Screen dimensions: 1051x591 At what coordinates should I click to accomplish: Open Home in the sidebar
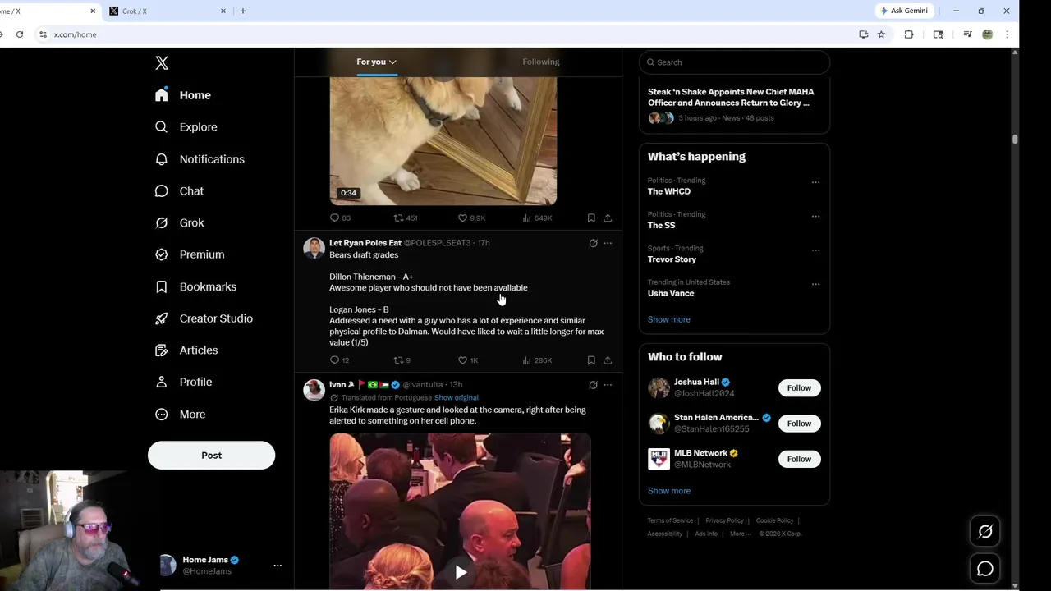(183, 95)
